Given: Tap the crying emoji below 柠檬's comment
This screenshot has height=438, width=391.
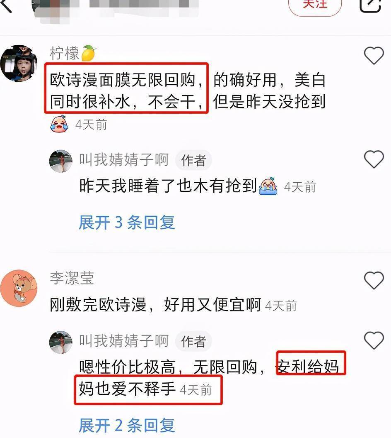Looking at the screenshot, I should (x=59, y=123).
